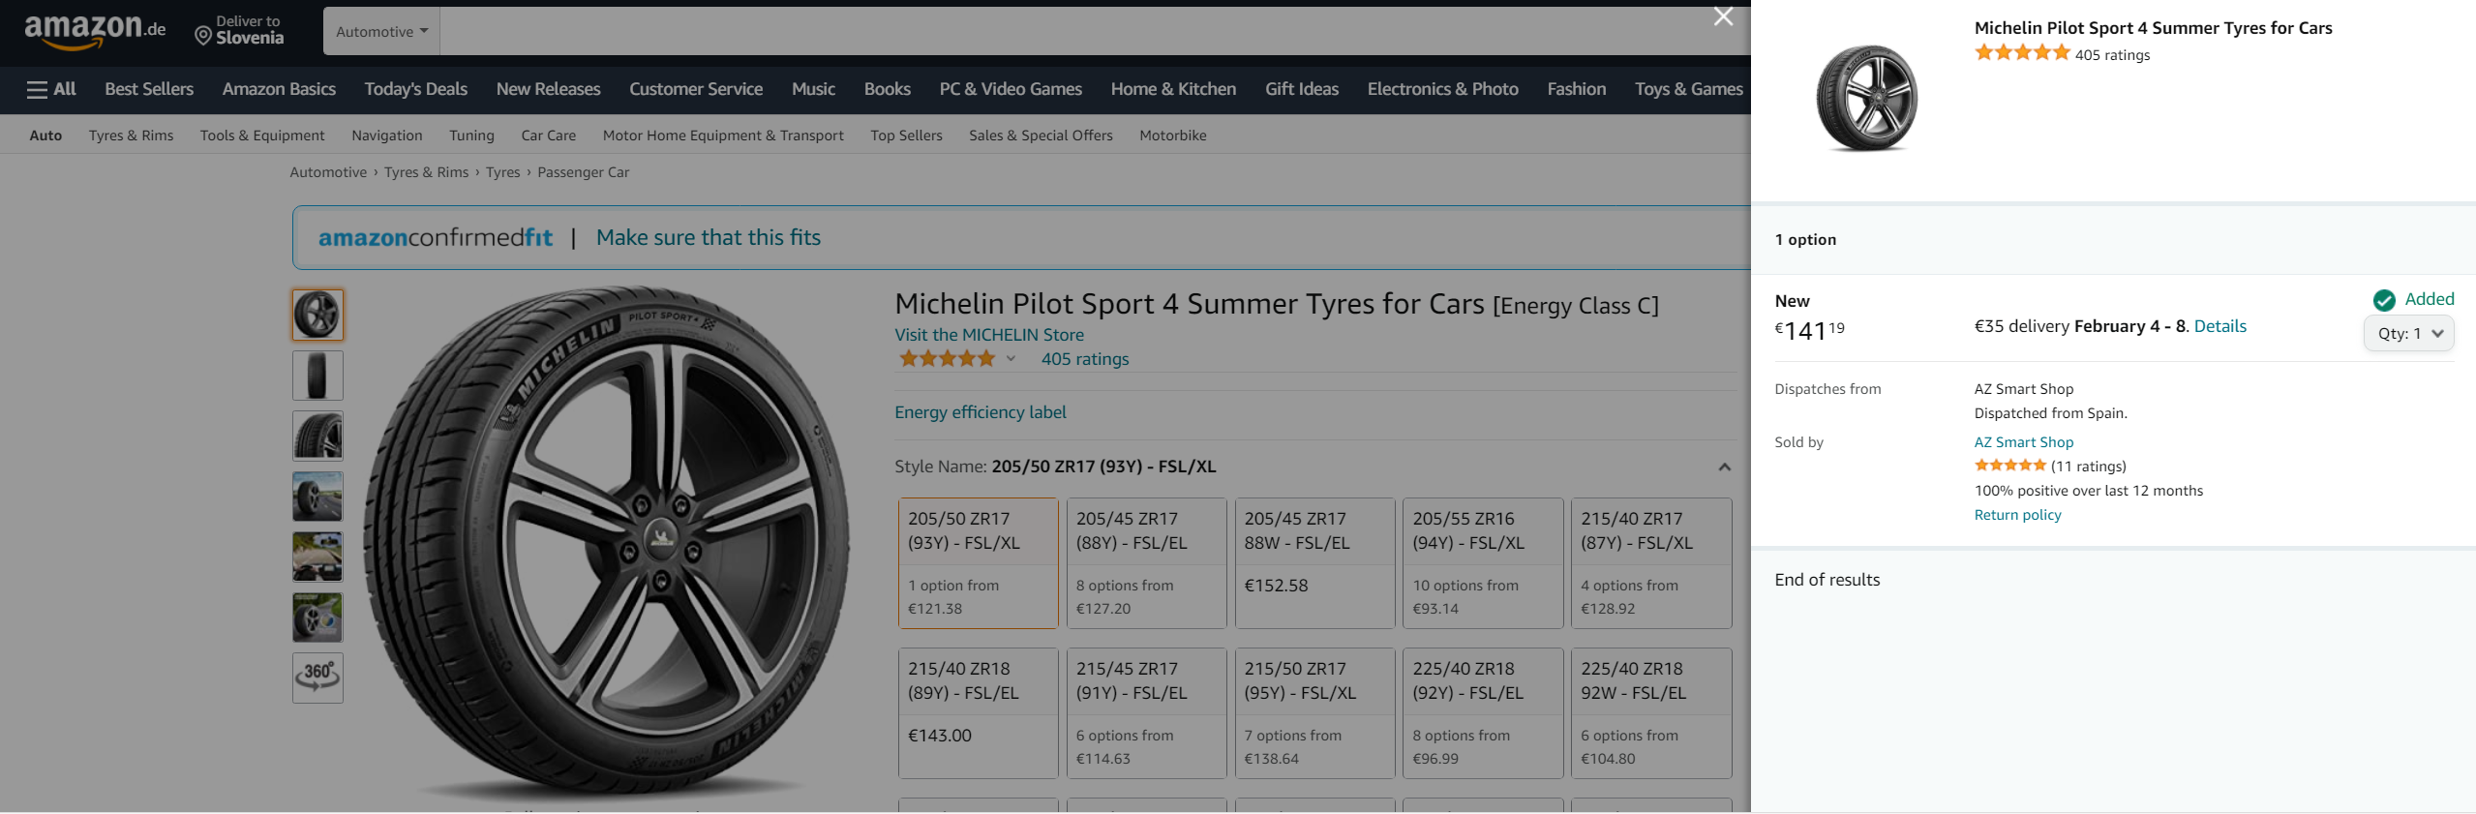Open Best Sellers in navigation bar
This screenshot has width=2476, height=814.
coord(149,89)
